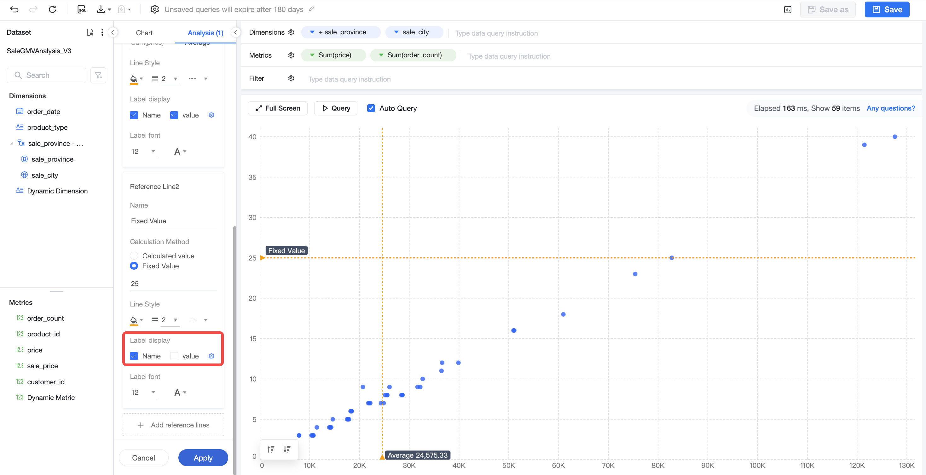Switch to the Chart tab
This screenshot has width=926, height=475.
[x=144, y=33]
